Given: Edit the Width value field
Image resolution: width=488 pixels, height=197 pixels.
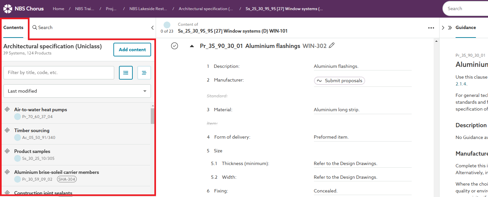Looking at the screenshot, I should [362, 177].
